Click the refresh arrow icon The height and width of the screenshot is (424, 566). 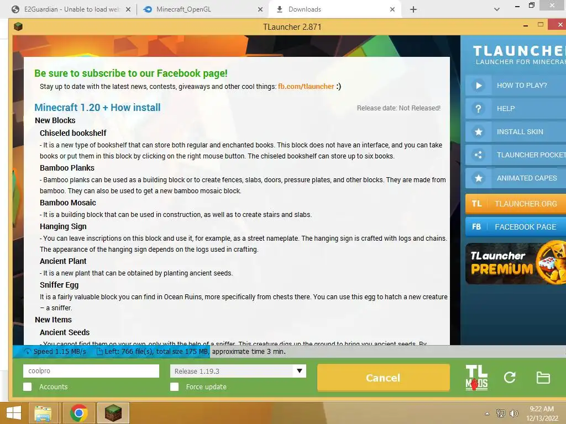[x=510, y=378]
